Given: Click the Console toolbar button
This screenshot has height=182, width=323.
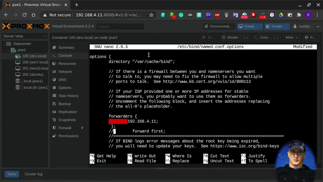Looking at the screenshot, I should pyautogui.click(x=263, y=37).
